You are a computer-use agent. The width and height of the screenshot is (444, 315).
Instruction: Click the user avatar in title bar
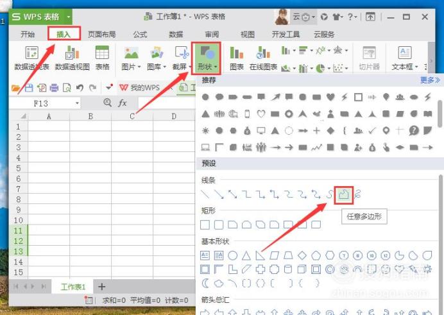(x=282, y=17)
